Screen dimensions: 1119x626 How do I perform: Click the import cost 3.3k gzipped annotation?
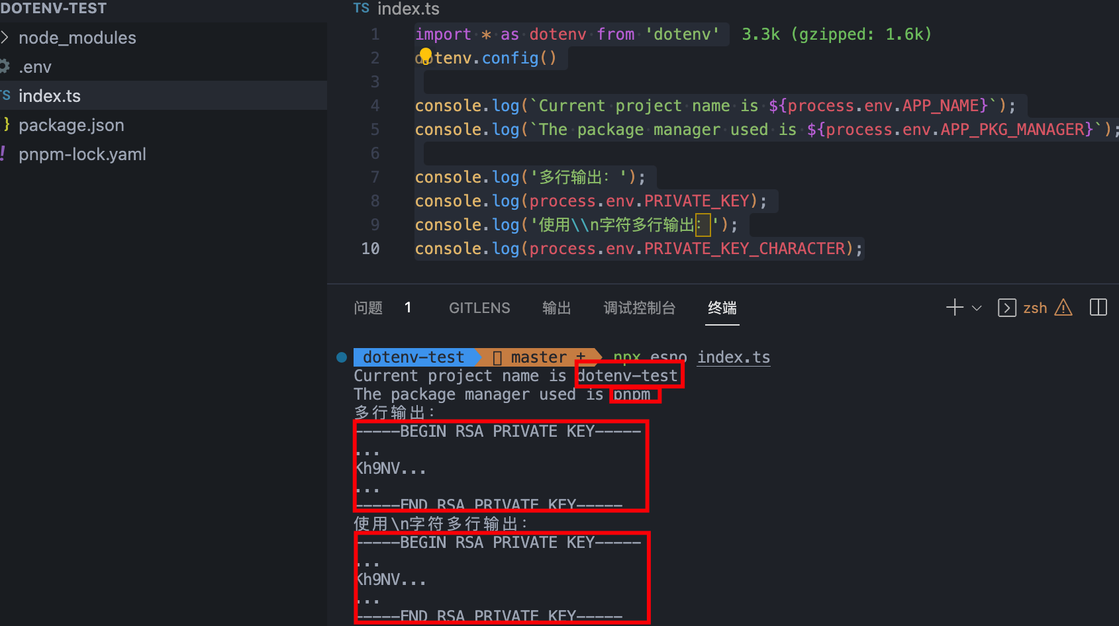(836, 34)
